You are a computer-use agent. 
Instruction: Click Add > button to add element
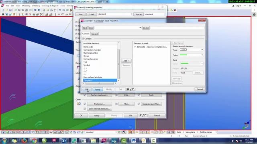click(x=126, y=61)
